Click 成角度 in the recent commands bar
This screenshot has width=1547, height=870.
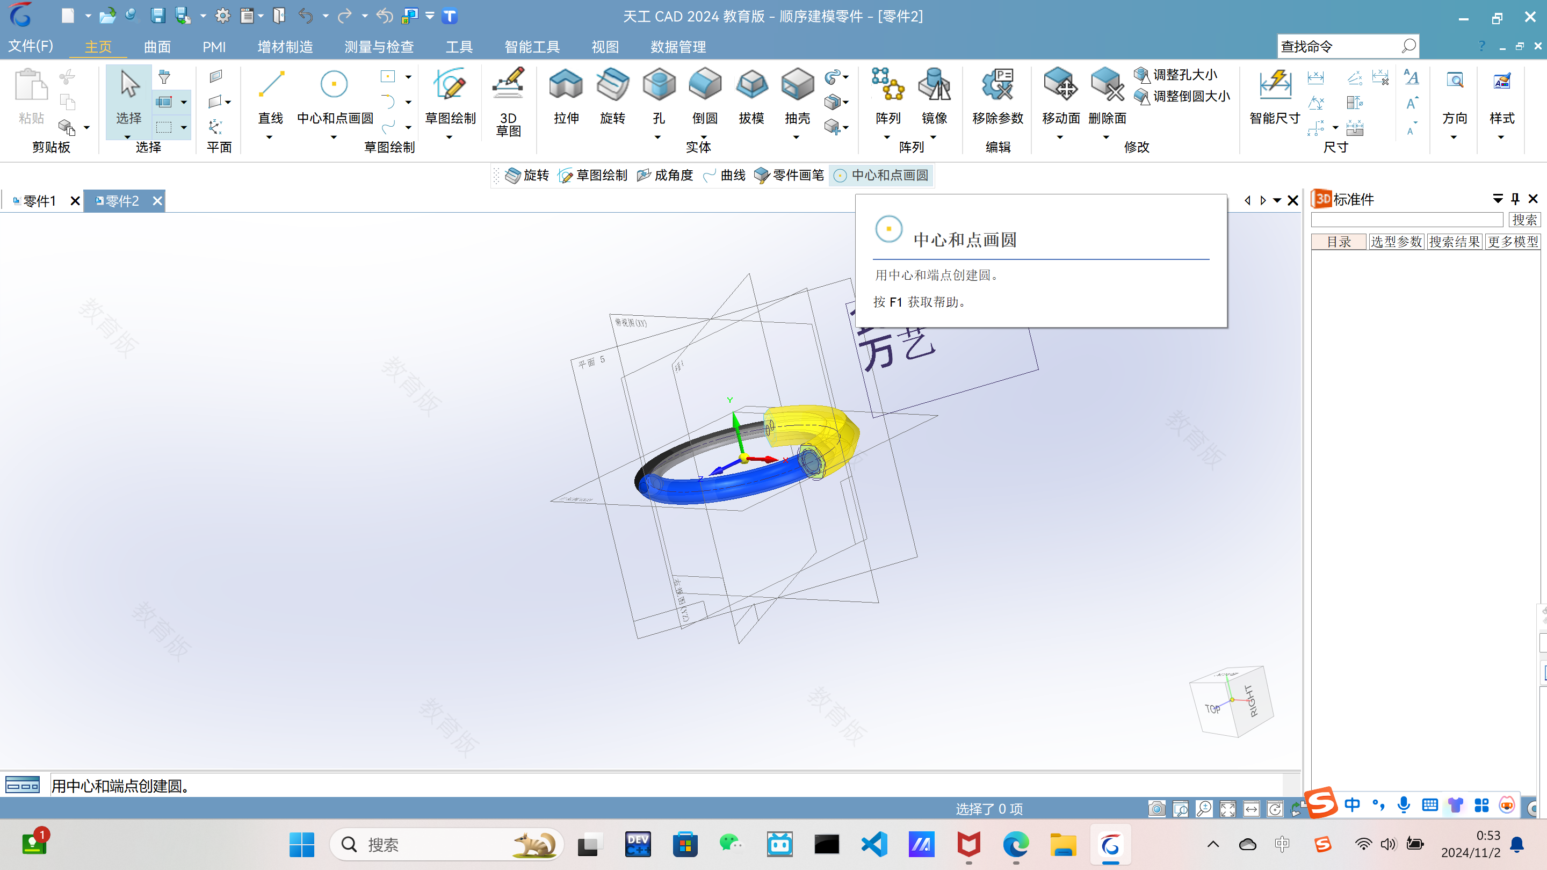[x=665, y=175]
